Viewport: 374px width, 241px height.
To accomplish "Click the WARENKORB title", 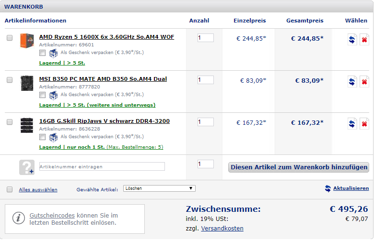I will coord(23,7).
